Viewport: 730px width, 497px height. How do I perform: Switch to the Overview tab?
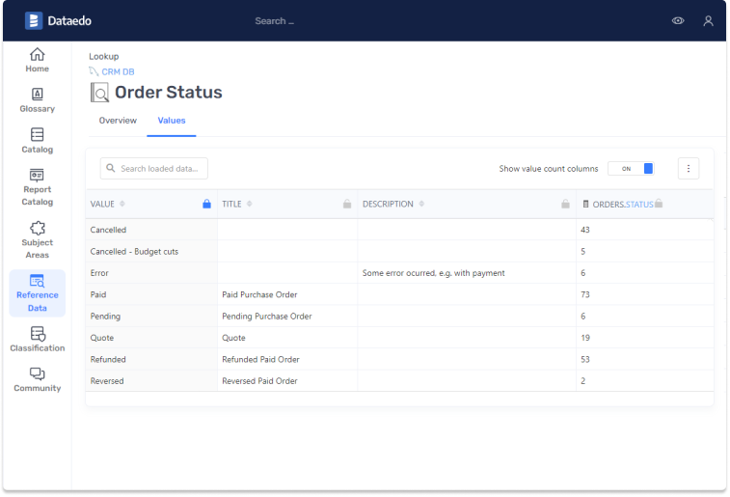click(118, 121)
